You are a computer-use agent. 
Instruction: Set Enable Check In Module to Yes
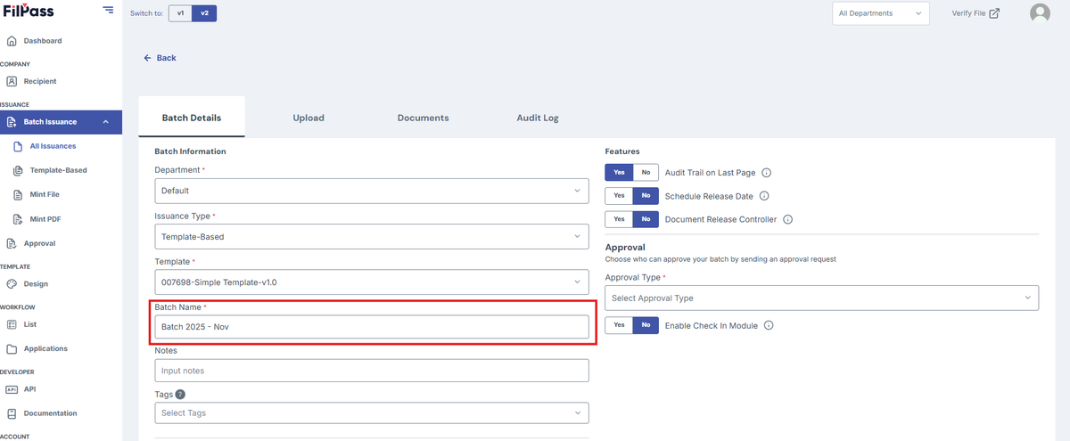click(619, 325)
